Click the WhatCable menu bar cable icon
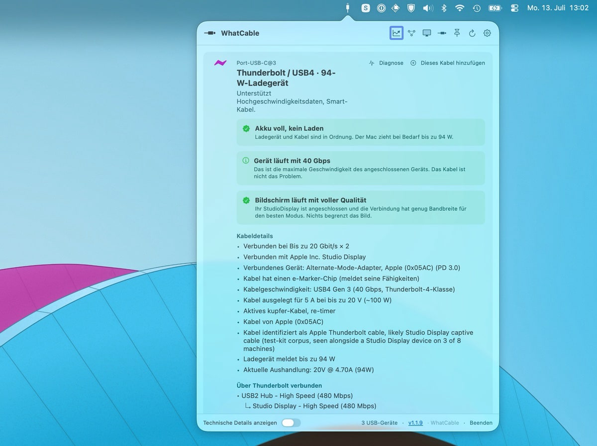Screen dimensions: 597x446 click(347, 7)
